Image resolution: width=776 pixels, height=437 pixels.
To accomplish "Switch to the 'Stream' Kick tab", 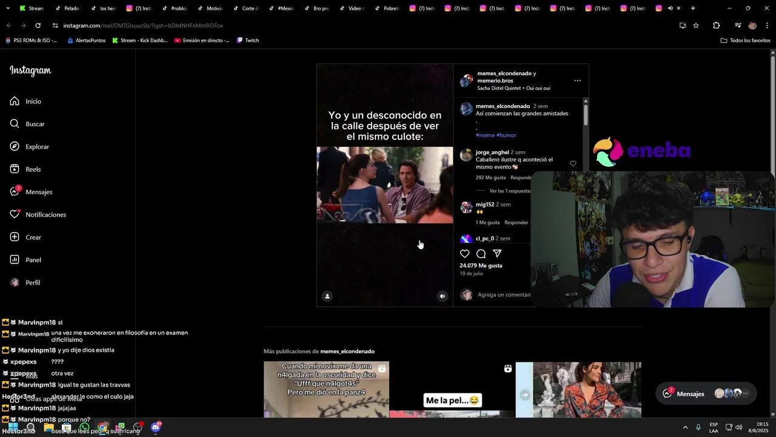I will click(32, 8).
